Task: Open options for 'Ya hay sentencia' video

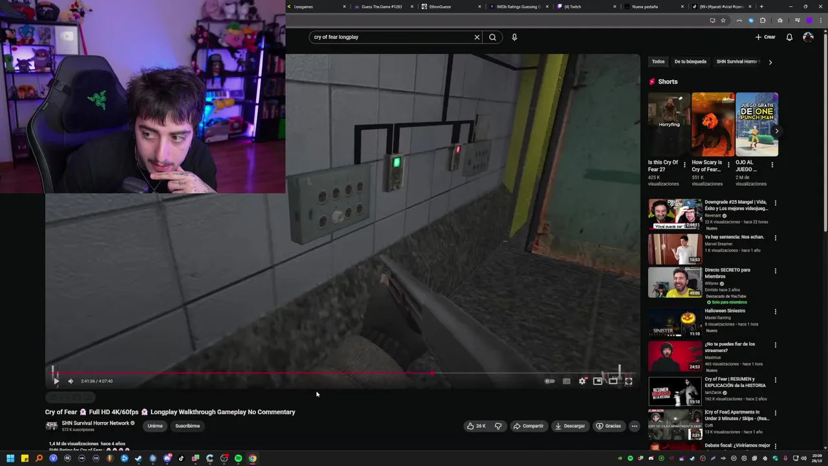Action: pyautogui.click(x=775, y=238)
